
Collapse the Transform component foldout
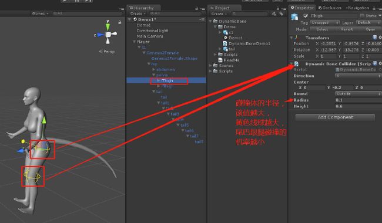point(291,38)
